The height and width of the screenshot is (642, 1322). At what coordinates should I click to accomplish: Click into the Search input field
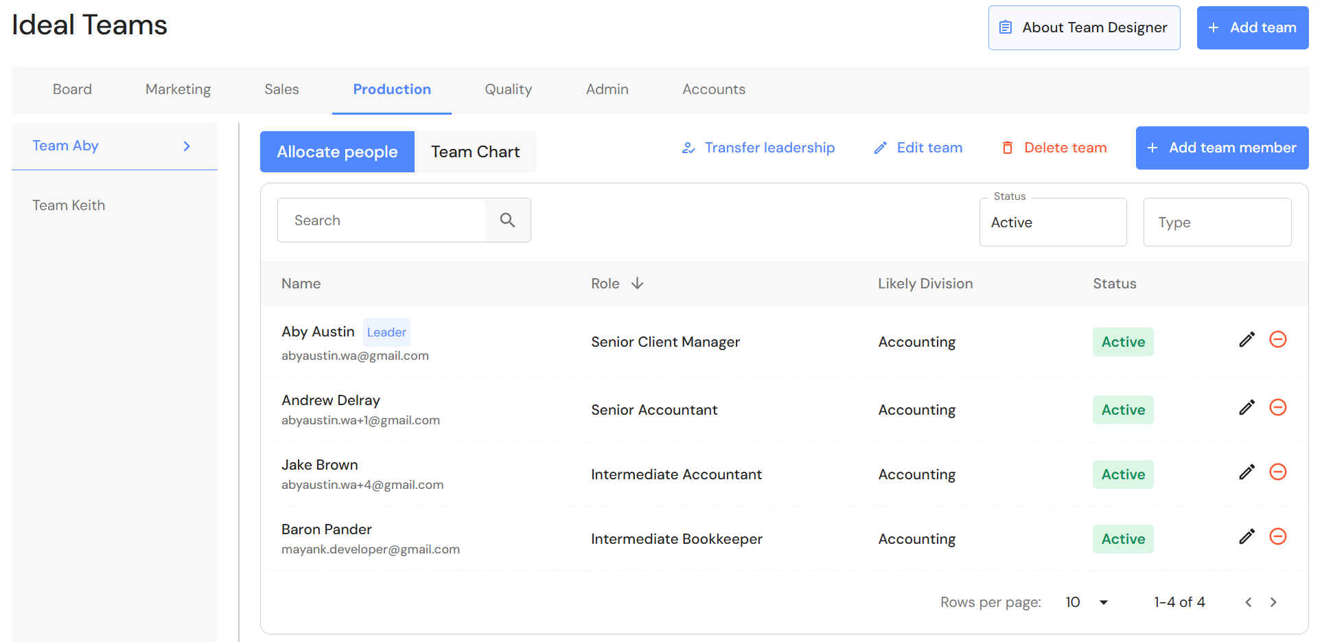coord(382,220)
